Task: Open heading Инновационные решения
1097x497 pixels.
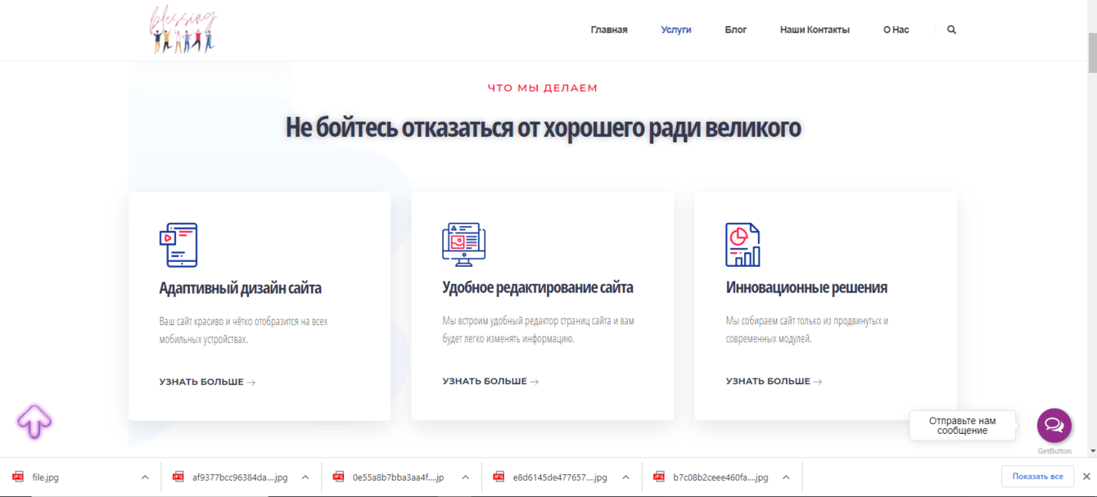Action: coord(806,287)
